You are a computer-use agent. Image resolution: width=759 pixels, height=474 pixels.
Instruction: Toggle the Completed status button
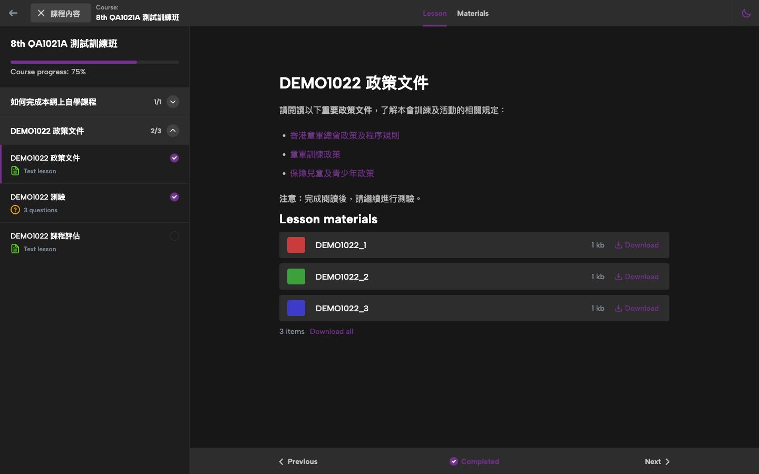[x=474, y=461]
